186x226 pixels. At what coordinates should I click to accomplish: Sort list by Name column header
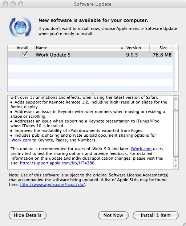pos(80,48)
